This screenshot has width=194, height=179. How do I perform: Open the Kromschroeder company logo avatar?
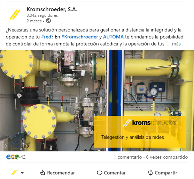(15, 15)
